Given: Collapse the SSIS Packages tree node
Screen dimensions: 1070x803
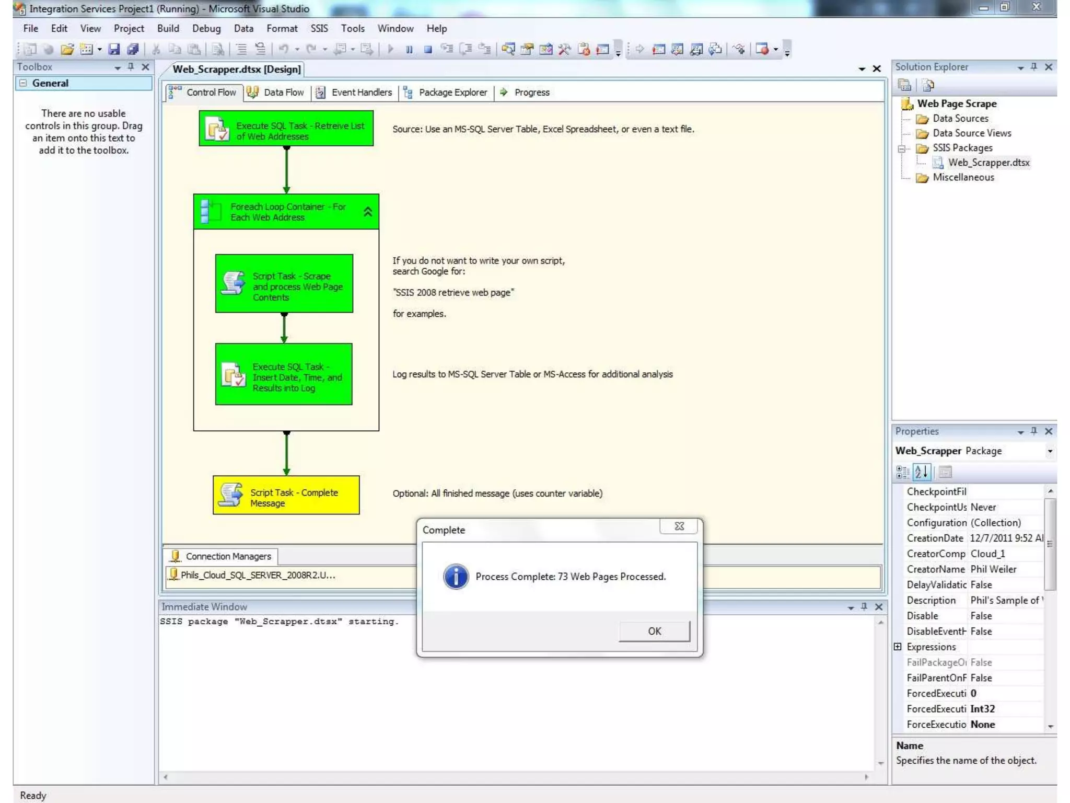Looking at the screenshot, I should [x=902, y=148].
